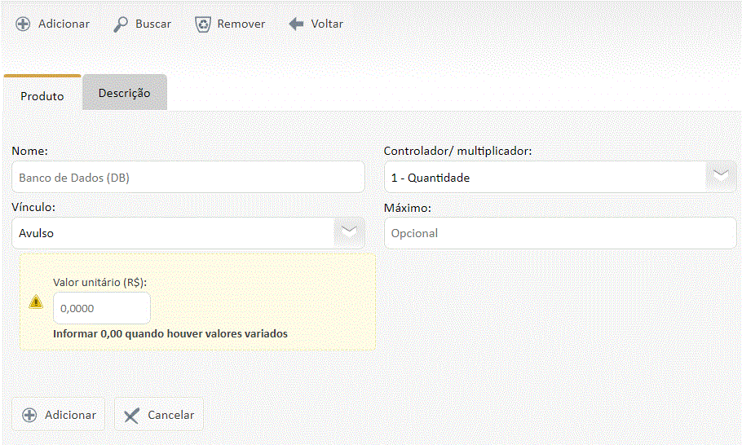The height and width of the screenshot is (445, 742).
Task: Click the plus icon in the bottom Adicionar button
Action: click(29, 415)
